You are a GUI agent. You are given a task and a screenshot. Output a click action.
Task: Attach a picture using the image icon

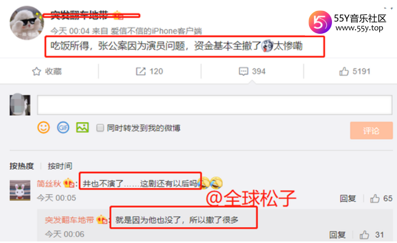(x=82, y=128)
